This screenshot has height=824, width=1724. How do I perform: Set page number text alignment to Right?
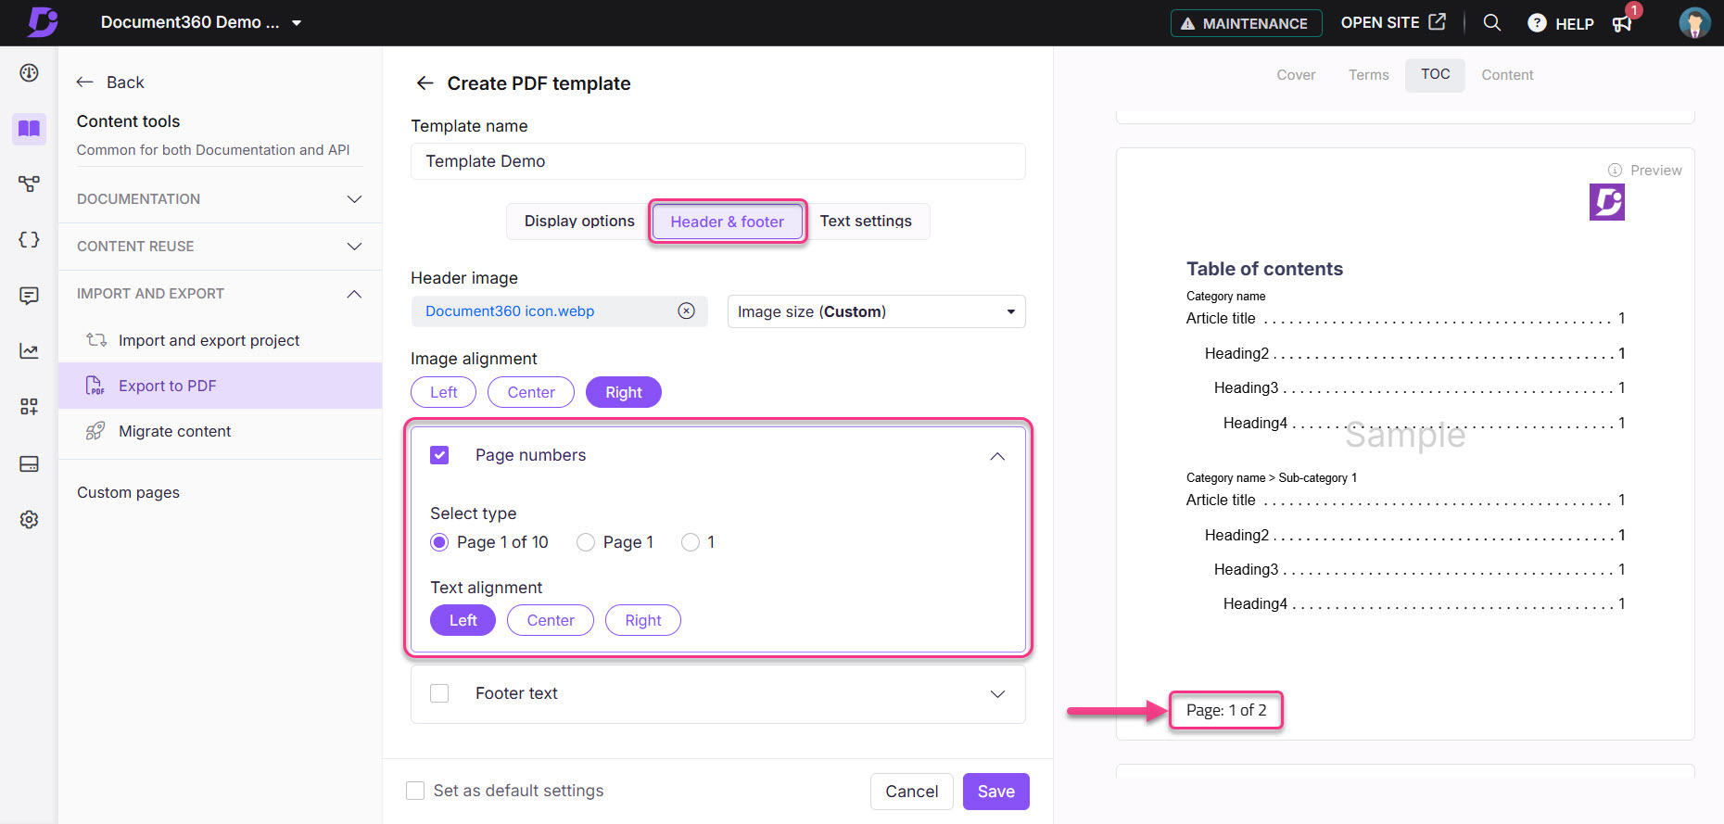(643, 620)
